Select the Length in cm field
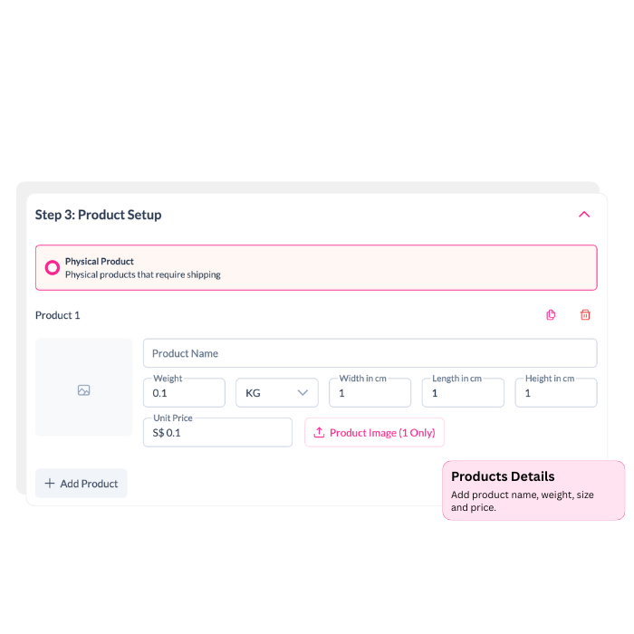This screenshot has height=634, width=634. [x=463, y=393]
